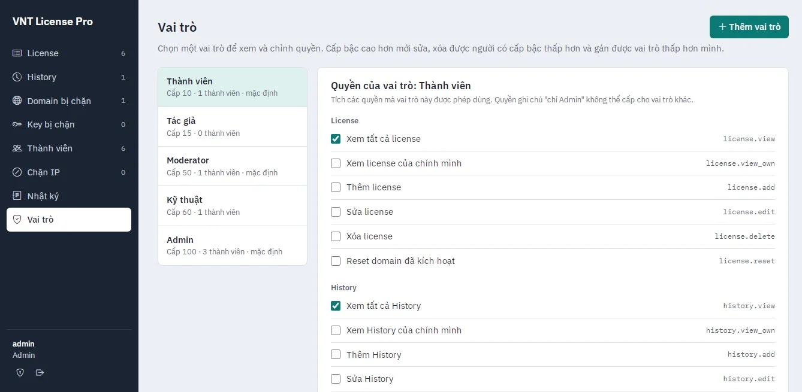Click the globe icon for Domain bị chặn
Screen dimensions: 802x392
tap(17, 101)
